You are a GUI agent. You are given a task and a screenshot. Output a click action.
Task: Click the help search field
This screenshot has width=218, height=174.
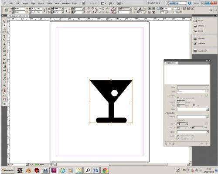176,3
